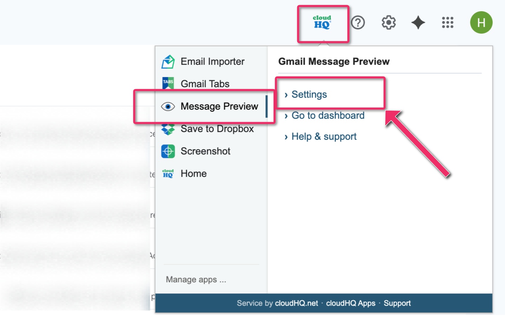Screen dimensions: 505x317
Task: Open Settings link for Message Preview
Action: pyautogui.click(x=309, y=95)
